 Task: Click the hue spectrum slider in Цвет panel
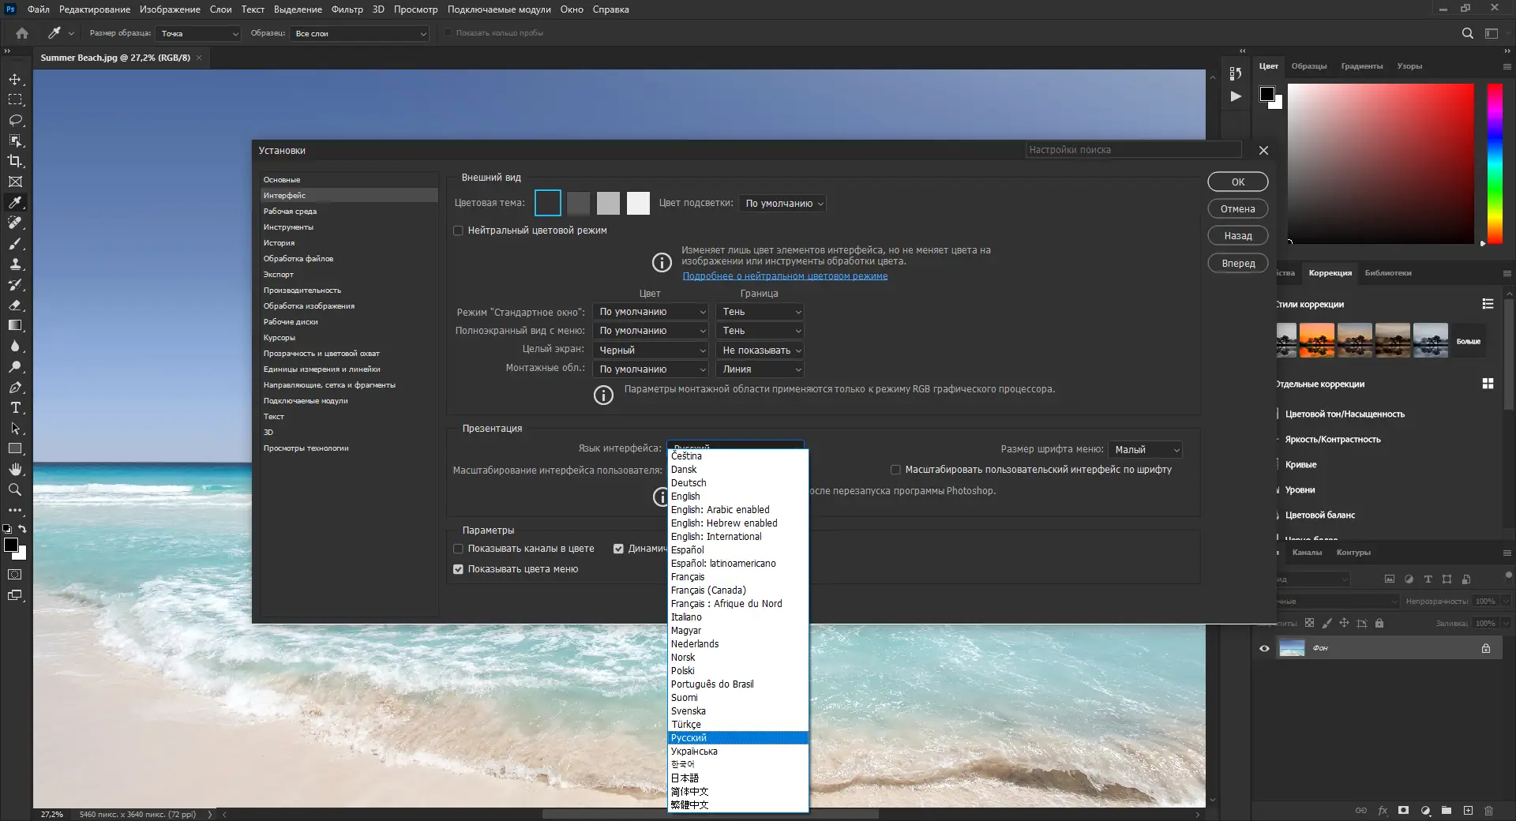[x=1495, y=164]
